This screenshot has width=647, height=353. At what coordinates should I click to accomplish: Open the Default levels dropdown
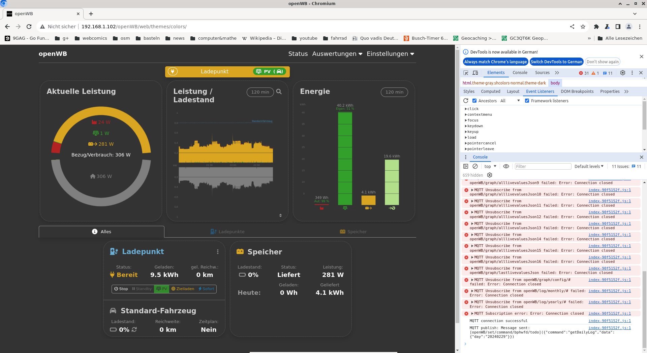pyautogui.click(x=589, y=166)
